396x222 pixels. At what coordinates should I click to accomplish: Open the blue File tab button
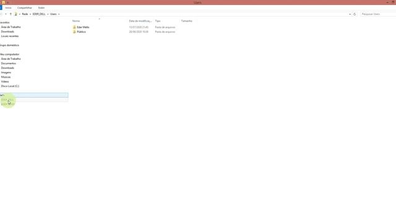click(1, 8)
